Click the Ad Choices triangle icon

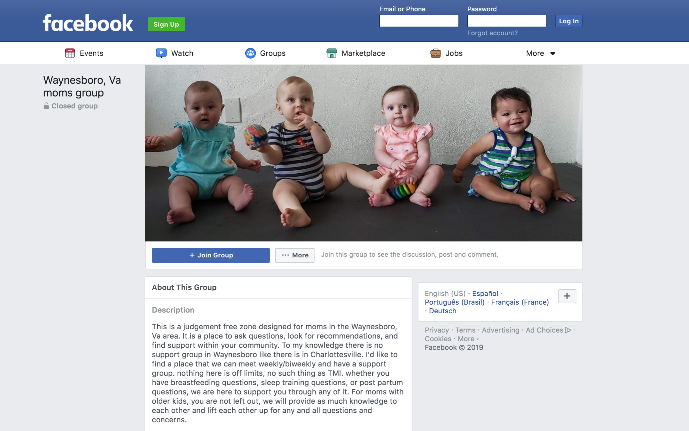pyautogui.click(x=568, y=330)
